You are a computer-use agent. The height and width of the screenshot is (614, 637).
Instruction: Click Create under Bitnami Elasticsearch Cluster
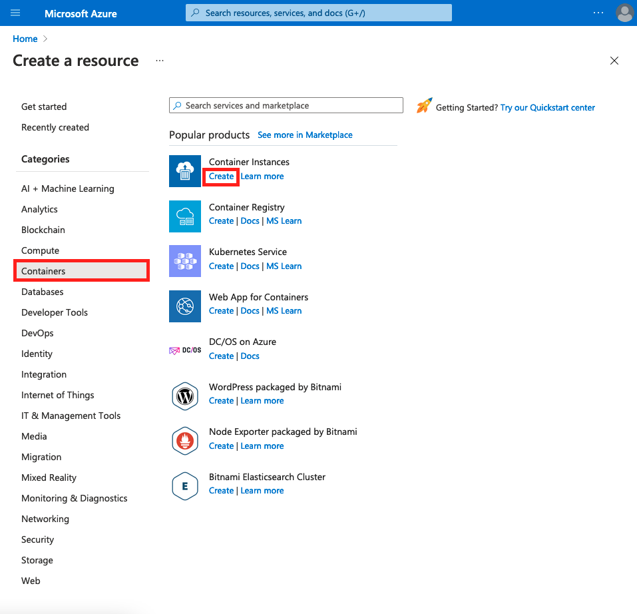(x=221, y=491)
